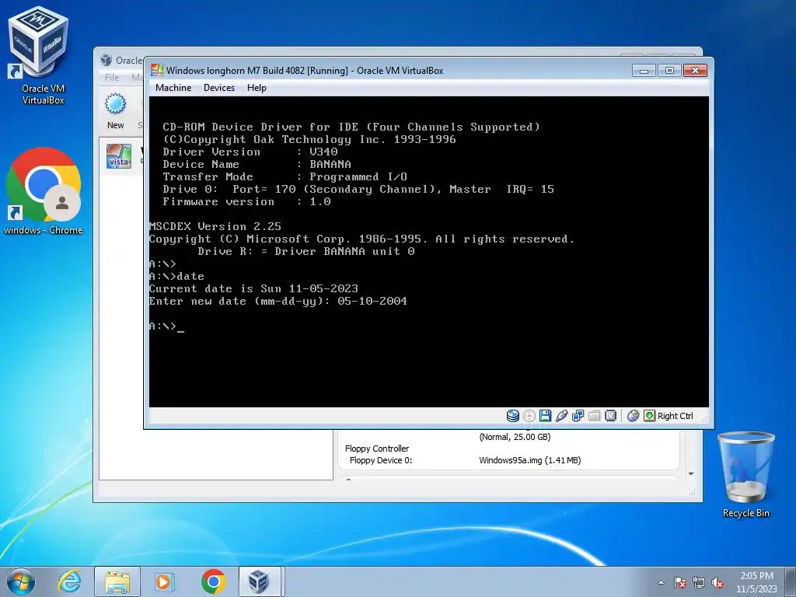Minimize the Windows longhorn VM window

644,71
